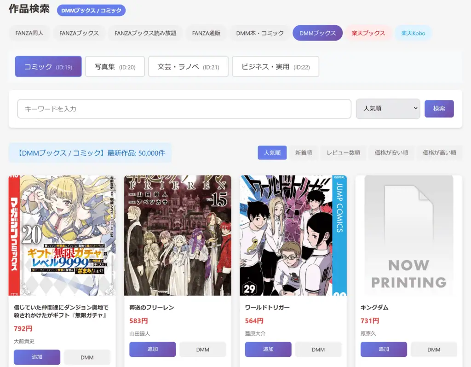Click author name 山田鐘人
This screenshot has height=367, width=471.
[x=140, y=333]
